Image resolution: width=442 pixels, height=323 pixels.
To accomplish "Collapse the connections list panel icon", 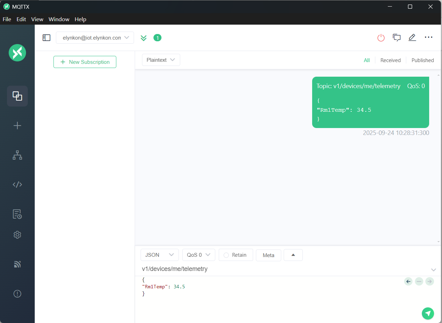I will coord(47,38).
